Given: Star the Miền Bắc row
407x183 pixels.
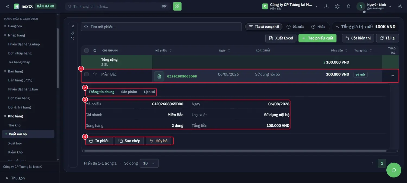Looking at the screenshot, I should coord(95,74).
